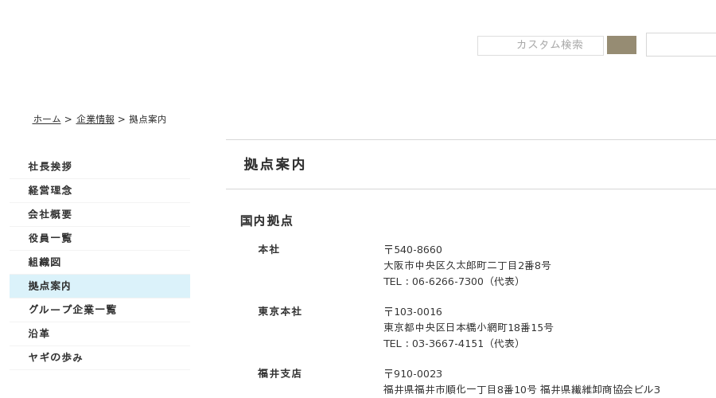716x398 pixels.
Task: Click the 東京本社 address line text
Action: (468, 328)
